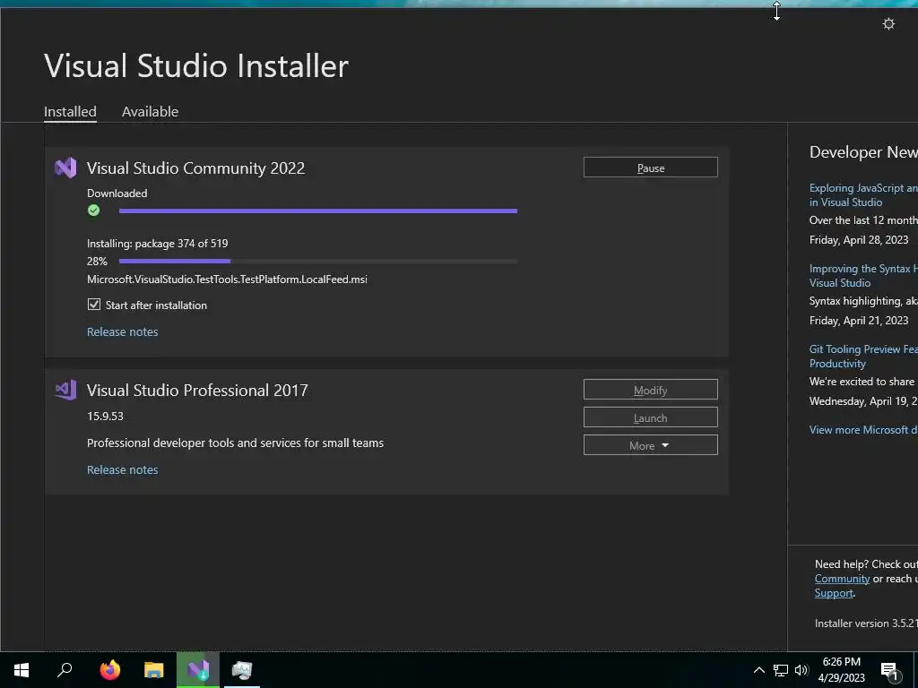The width and height of the screenshot is (918, 688).
Task: Pause the Community 2022 installation
Action: coord(651,168)
